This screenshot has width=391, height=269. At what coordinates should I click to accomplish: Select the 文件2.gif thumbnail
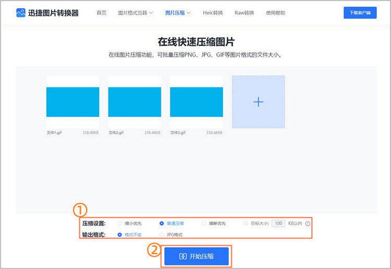coord(135,102)
